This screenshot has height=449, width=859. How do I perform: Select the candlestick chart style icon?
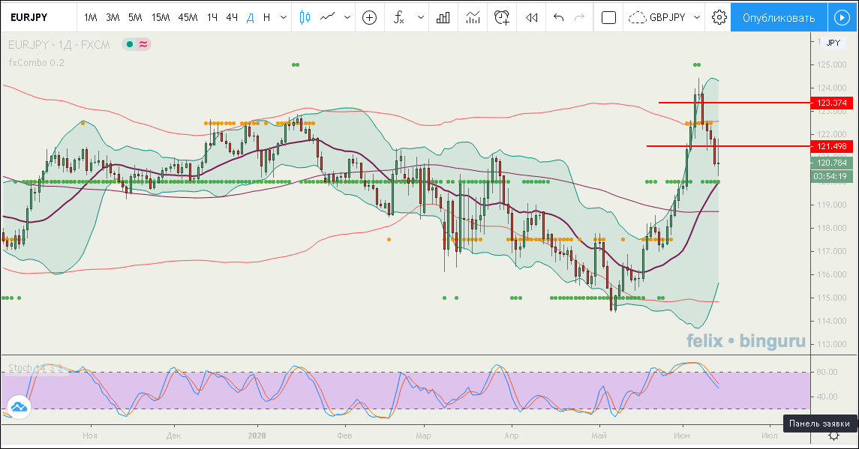click(x=304, y=17)
